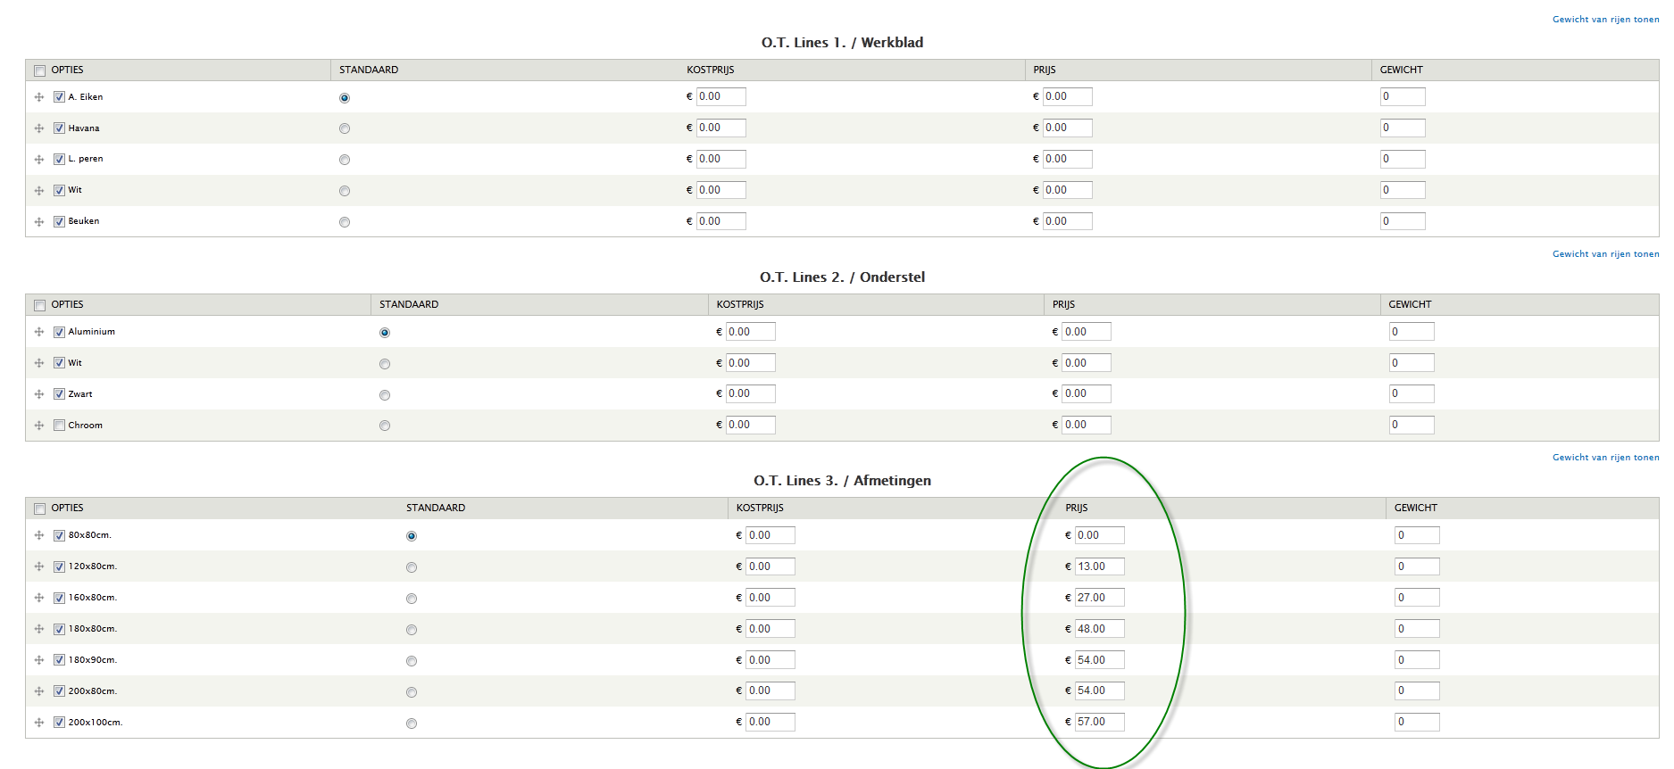Edit the Zwart gewicht field

coord(1412,393)
